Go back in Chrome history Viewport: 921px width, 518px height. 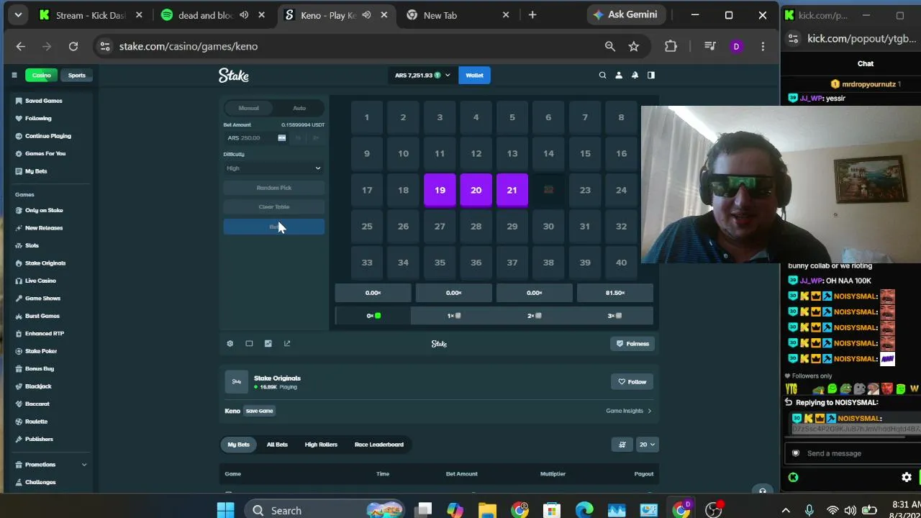point(20,46)
